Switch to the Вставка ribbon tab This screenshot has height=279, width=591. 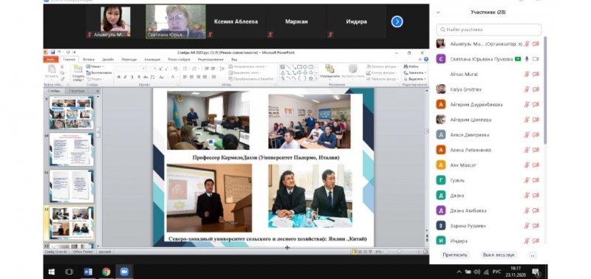[89, 60]
